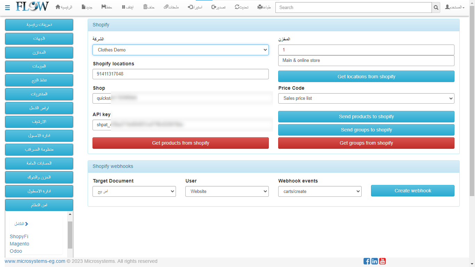Click Get products from shopify button
The width and height of the screenshot is (475, 267).
click(180, 143)
